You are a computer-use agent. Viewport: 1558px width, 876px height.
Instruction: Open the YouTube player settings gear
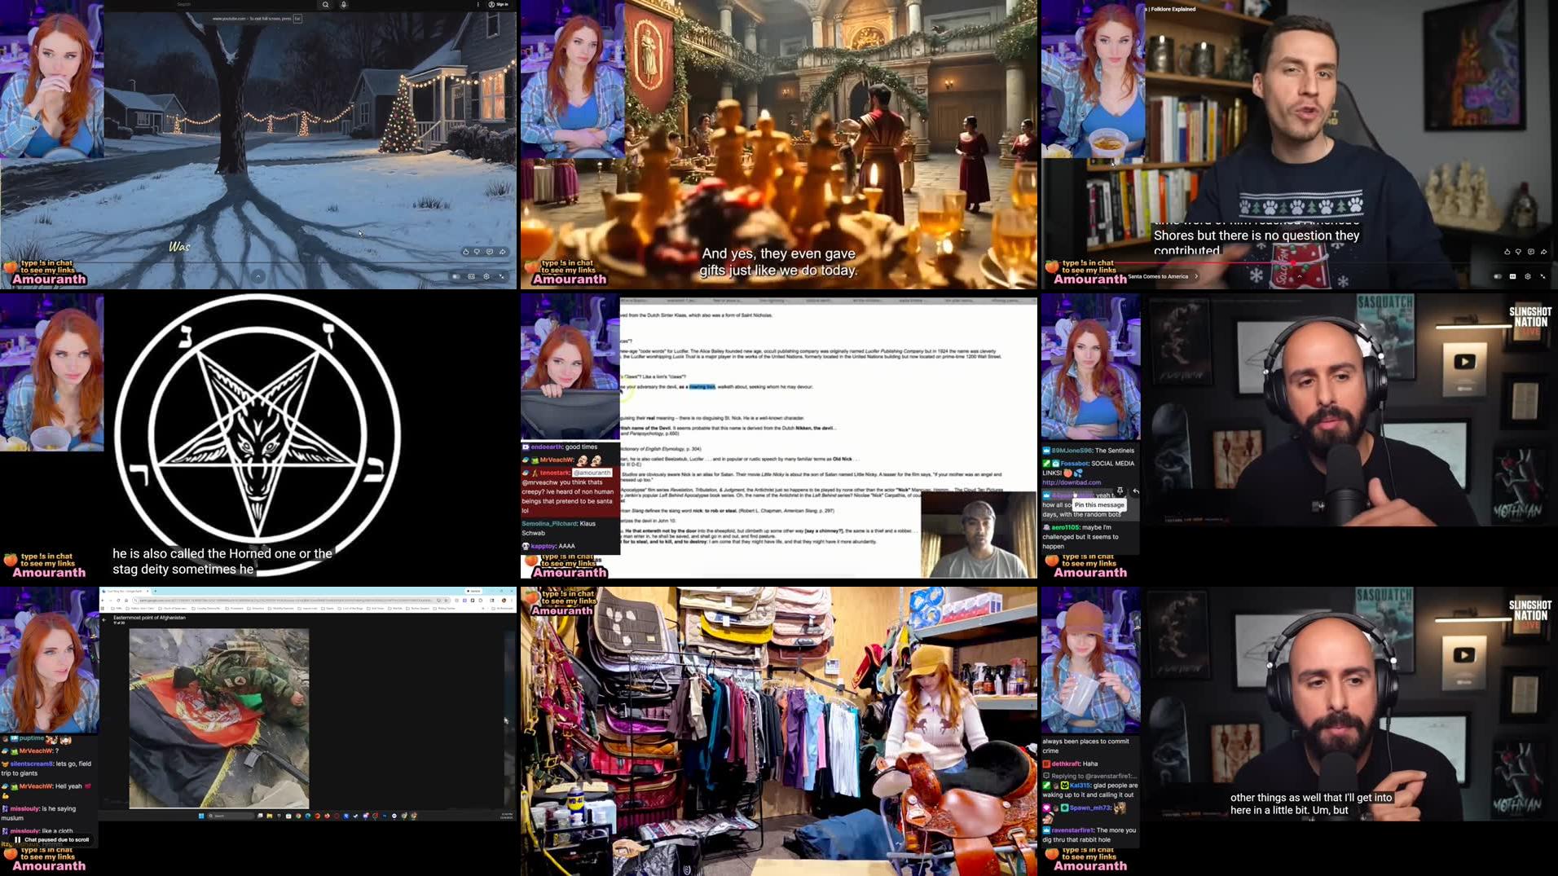pos(486,276)
